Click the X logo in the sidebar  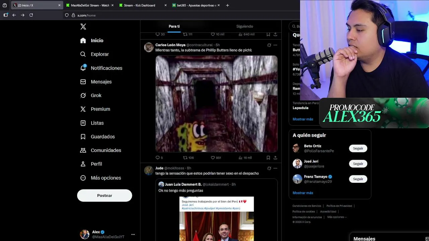(83, 27)
